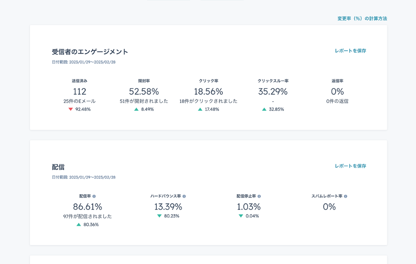Click the text 51件が開封されました
416x264 pixels.
144,101
